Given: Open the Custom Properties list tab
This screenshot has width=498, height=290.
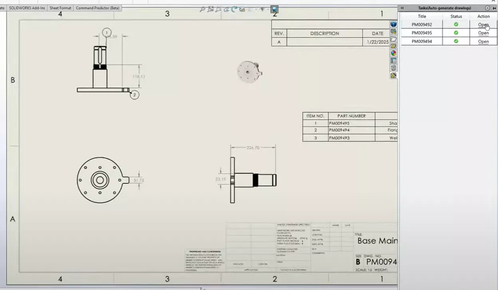Looking at the screenshot, I should click(393, 61).
